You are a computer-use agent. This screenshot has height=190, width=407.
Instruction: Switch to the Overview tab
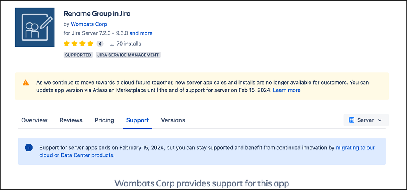click(34, 120)
